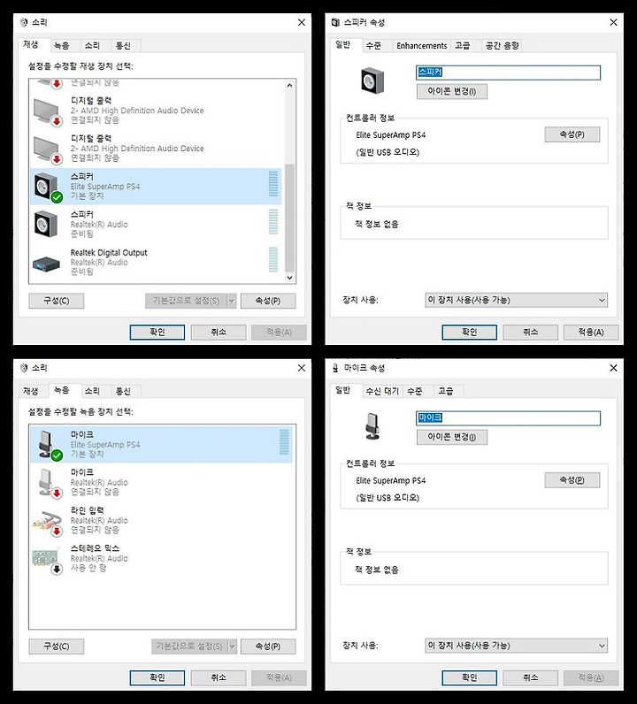The width and height of the screenshot is (637, 704).
Task: Open 장치 사용 dropdown in speaker properties
Action: pos(516,300)
